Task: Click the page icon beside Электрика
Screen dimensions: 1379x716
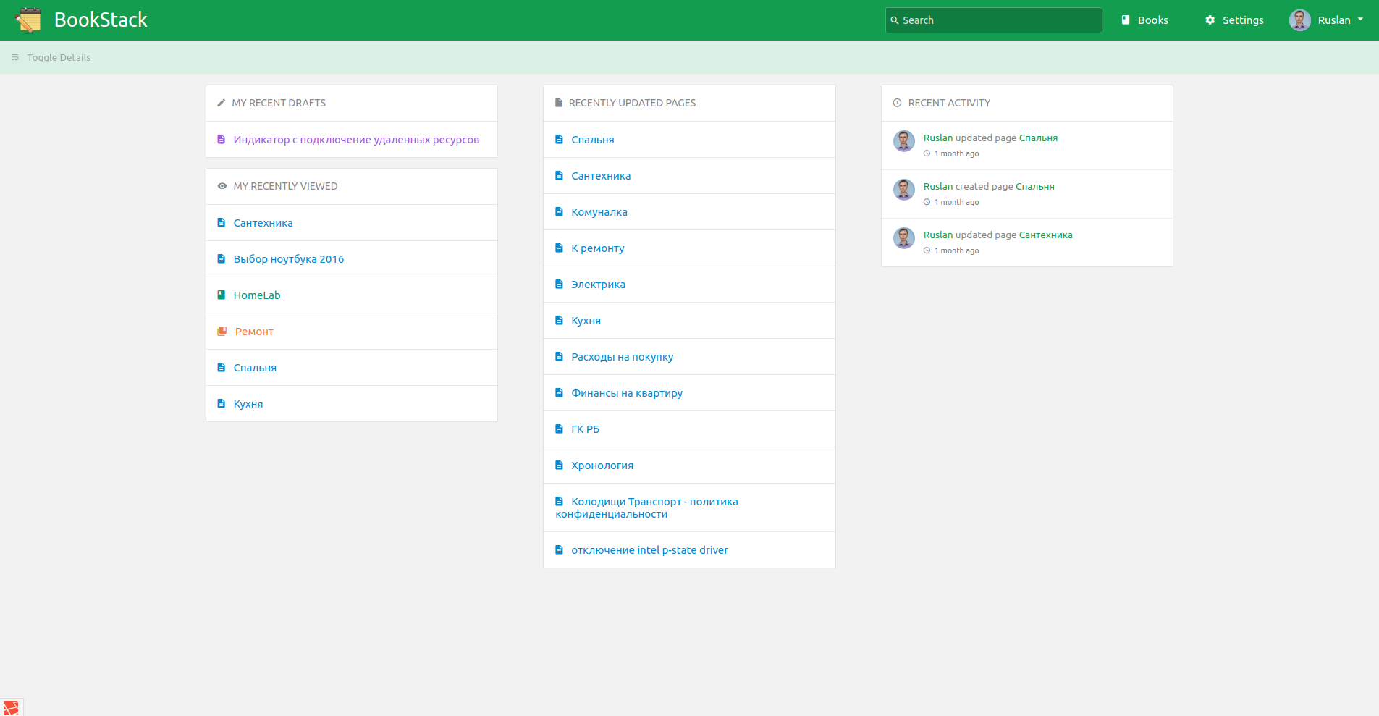Action: pyautogui.click(x=559, y=285)
